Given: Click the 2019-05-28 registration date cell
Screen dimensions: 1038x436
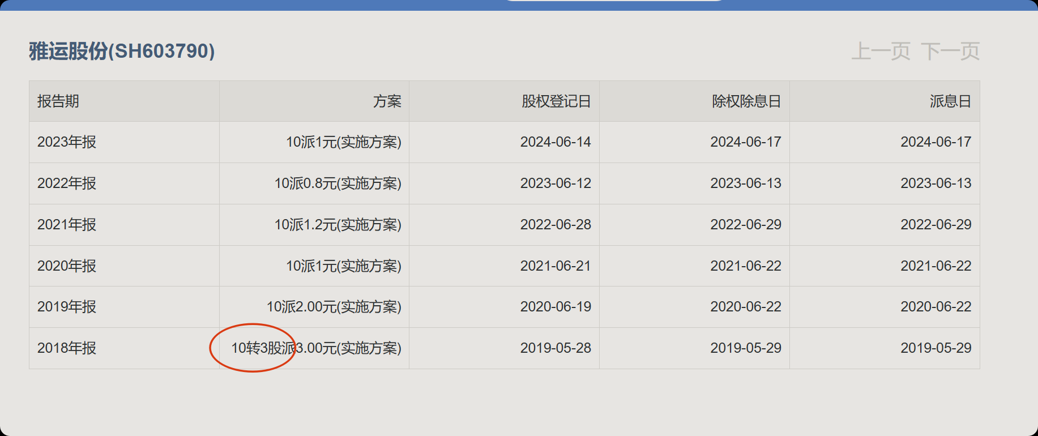Looking at the screenshot, I should 555,348.
